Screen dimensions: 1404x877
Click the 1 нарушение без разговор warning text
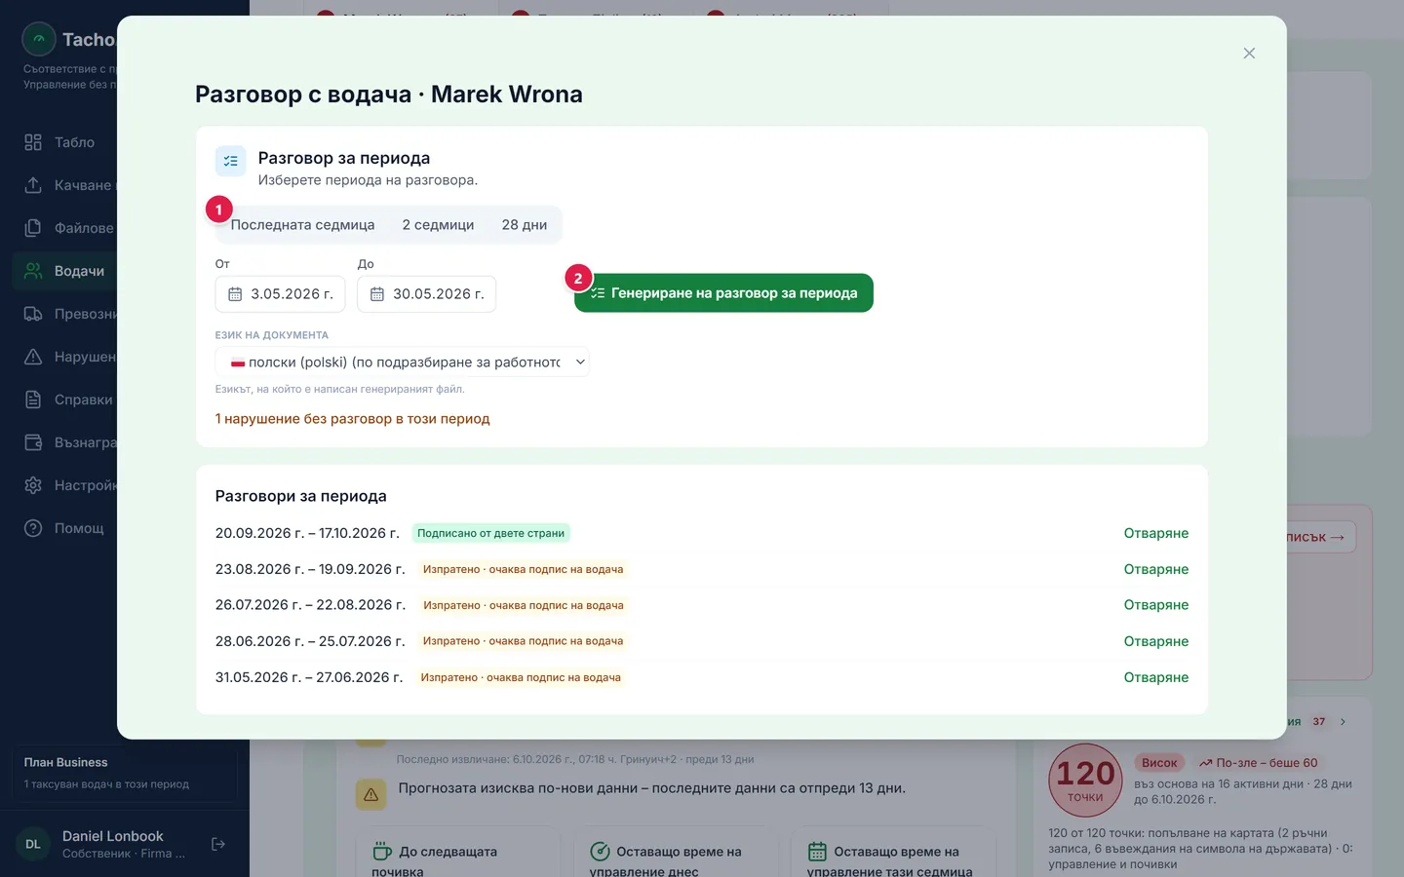coord(353,419)
